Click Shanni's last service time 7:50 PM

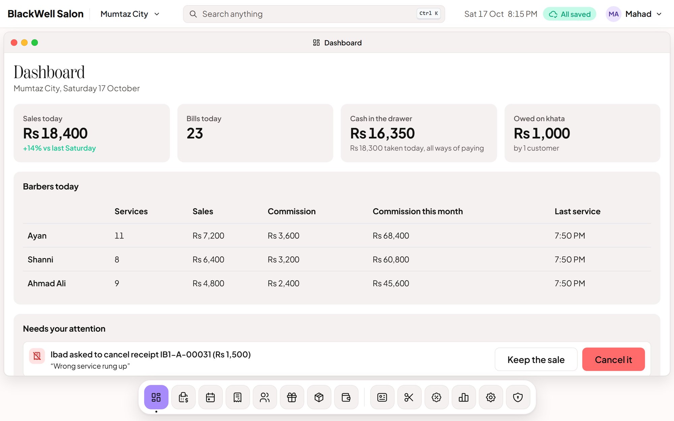[x=570, y=260]
